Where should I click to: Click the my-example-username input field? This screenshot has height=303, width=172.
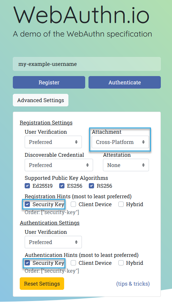pos(87,64)
